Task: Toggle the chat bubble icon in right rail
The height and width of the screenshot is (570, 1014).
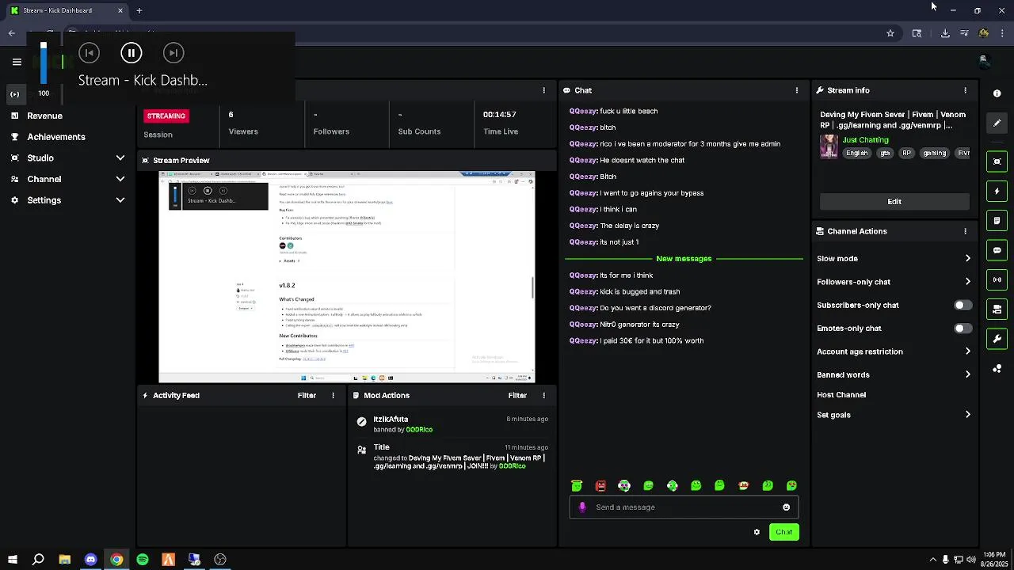Action: pos(997,250)
